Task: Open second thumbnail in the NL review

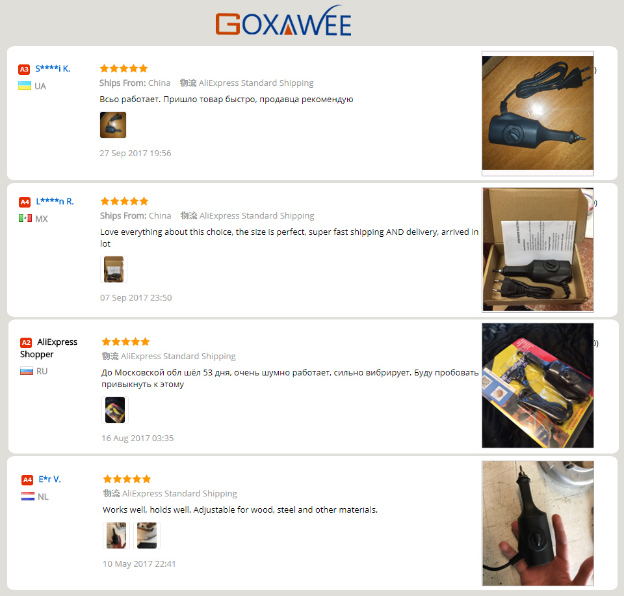Action: pos(147,535)
